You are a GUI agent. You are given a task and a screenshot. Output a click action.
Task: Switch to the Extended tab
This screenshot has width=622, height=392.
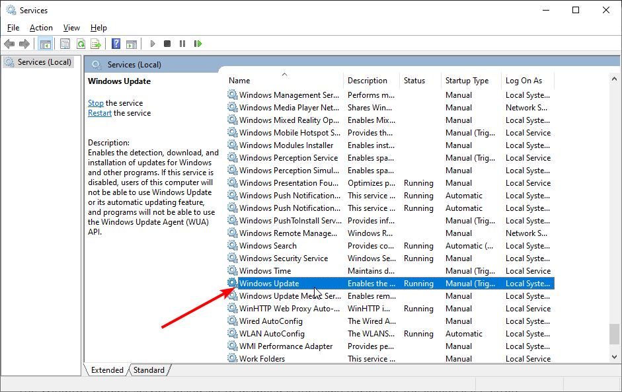point(107,370)
